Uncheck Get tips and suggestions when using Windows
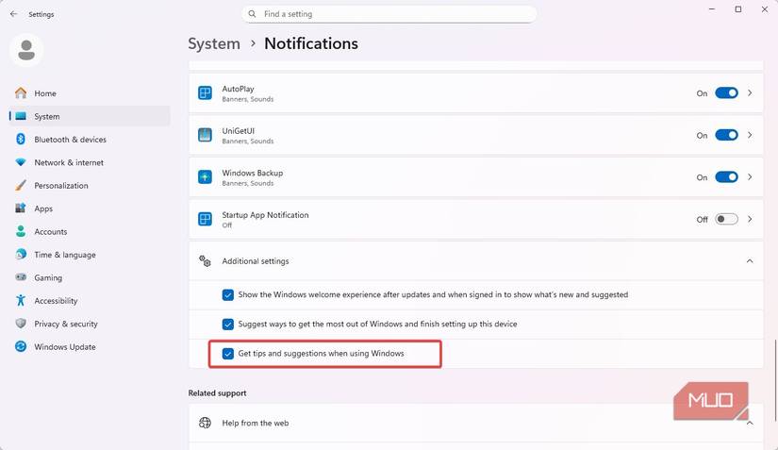 point(228,354)
